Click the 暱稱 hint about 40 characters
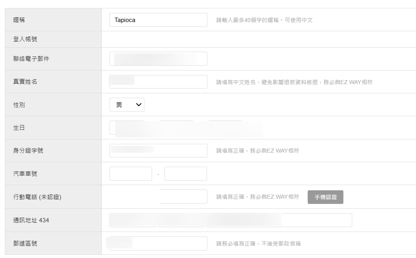The image size is (416, 258). coord(264,20)
